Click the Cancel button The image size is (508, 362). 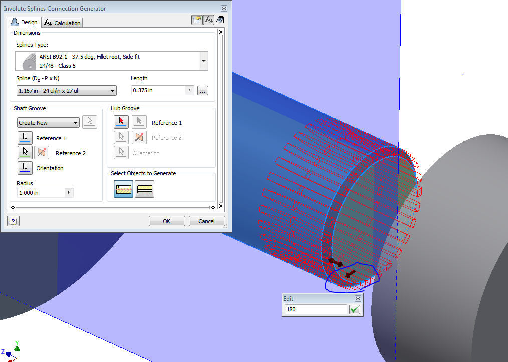click(x=206, y=221)
